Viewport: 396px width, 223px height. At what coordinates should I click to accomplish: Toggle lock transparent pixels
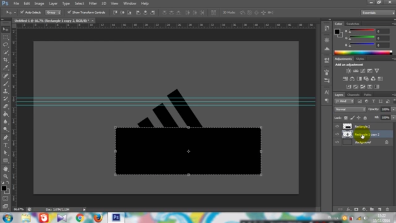click(x=346, y=118)
